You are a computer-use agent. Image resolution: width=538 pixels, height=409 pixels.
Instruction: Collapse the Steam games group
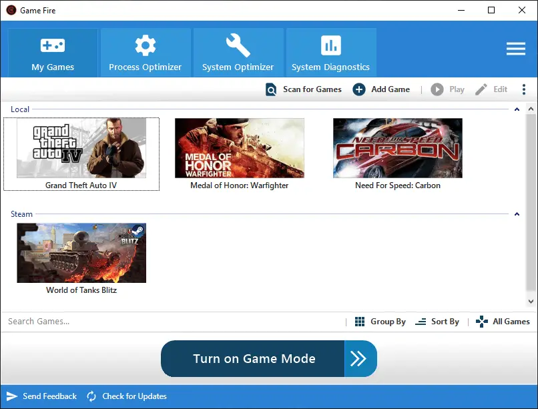(517, 214)
